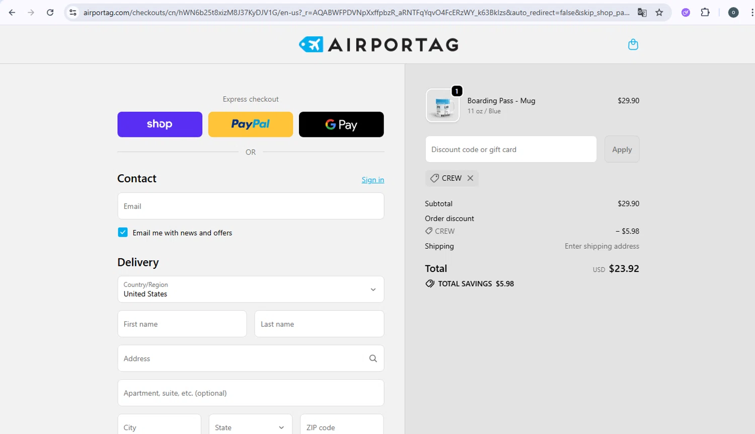Click the browser forward arrow
The image size is (755, 434).
pos(31,13)
